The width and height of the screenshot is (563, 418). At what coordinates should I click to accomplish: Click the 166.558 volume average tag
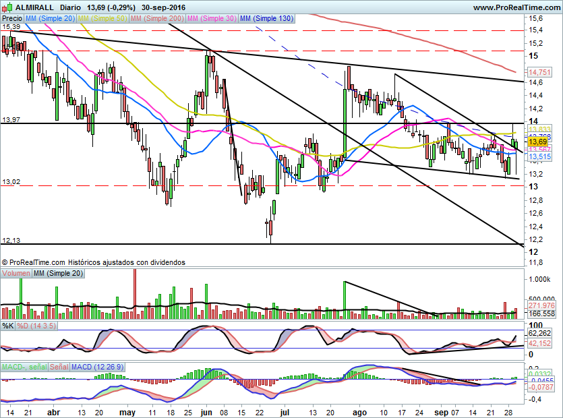pos(541,313)
